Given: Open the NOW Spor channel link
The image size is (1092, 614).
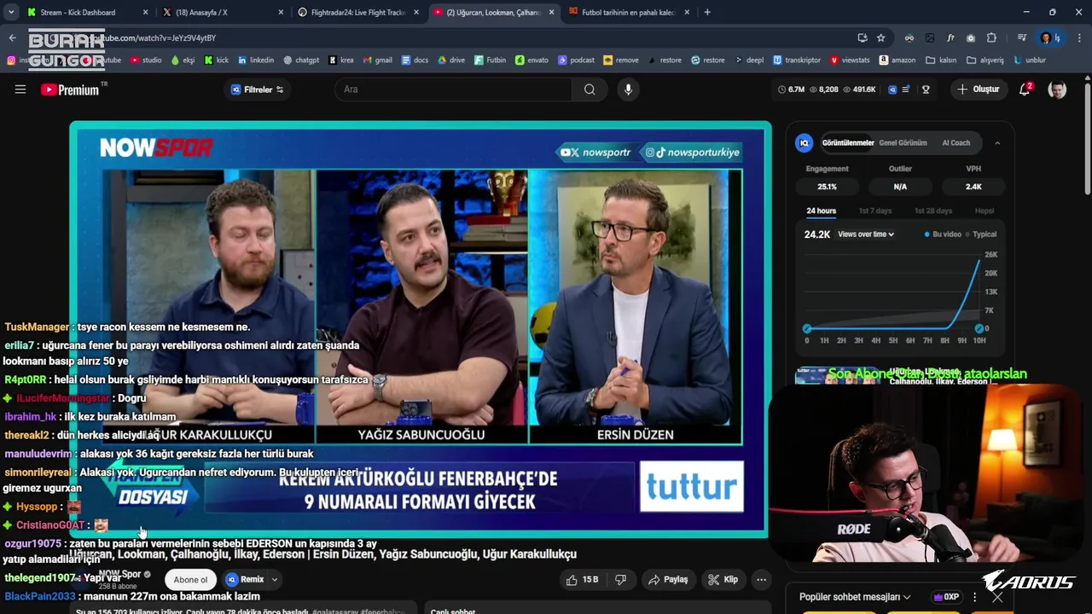Looking at the screenshot, I should coord(120,574).
